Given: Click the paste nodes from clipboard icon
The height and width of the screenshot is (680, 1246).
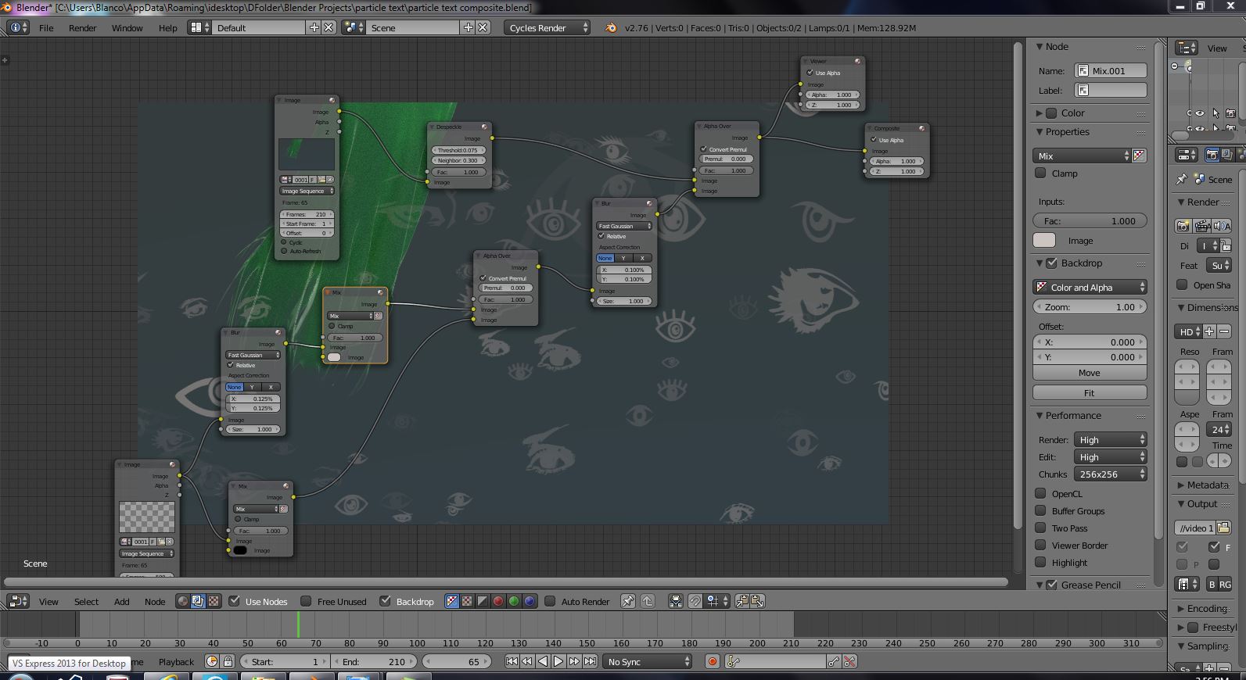Looking at the screenshot, I should pyautogui.click(x=757, y=601).
